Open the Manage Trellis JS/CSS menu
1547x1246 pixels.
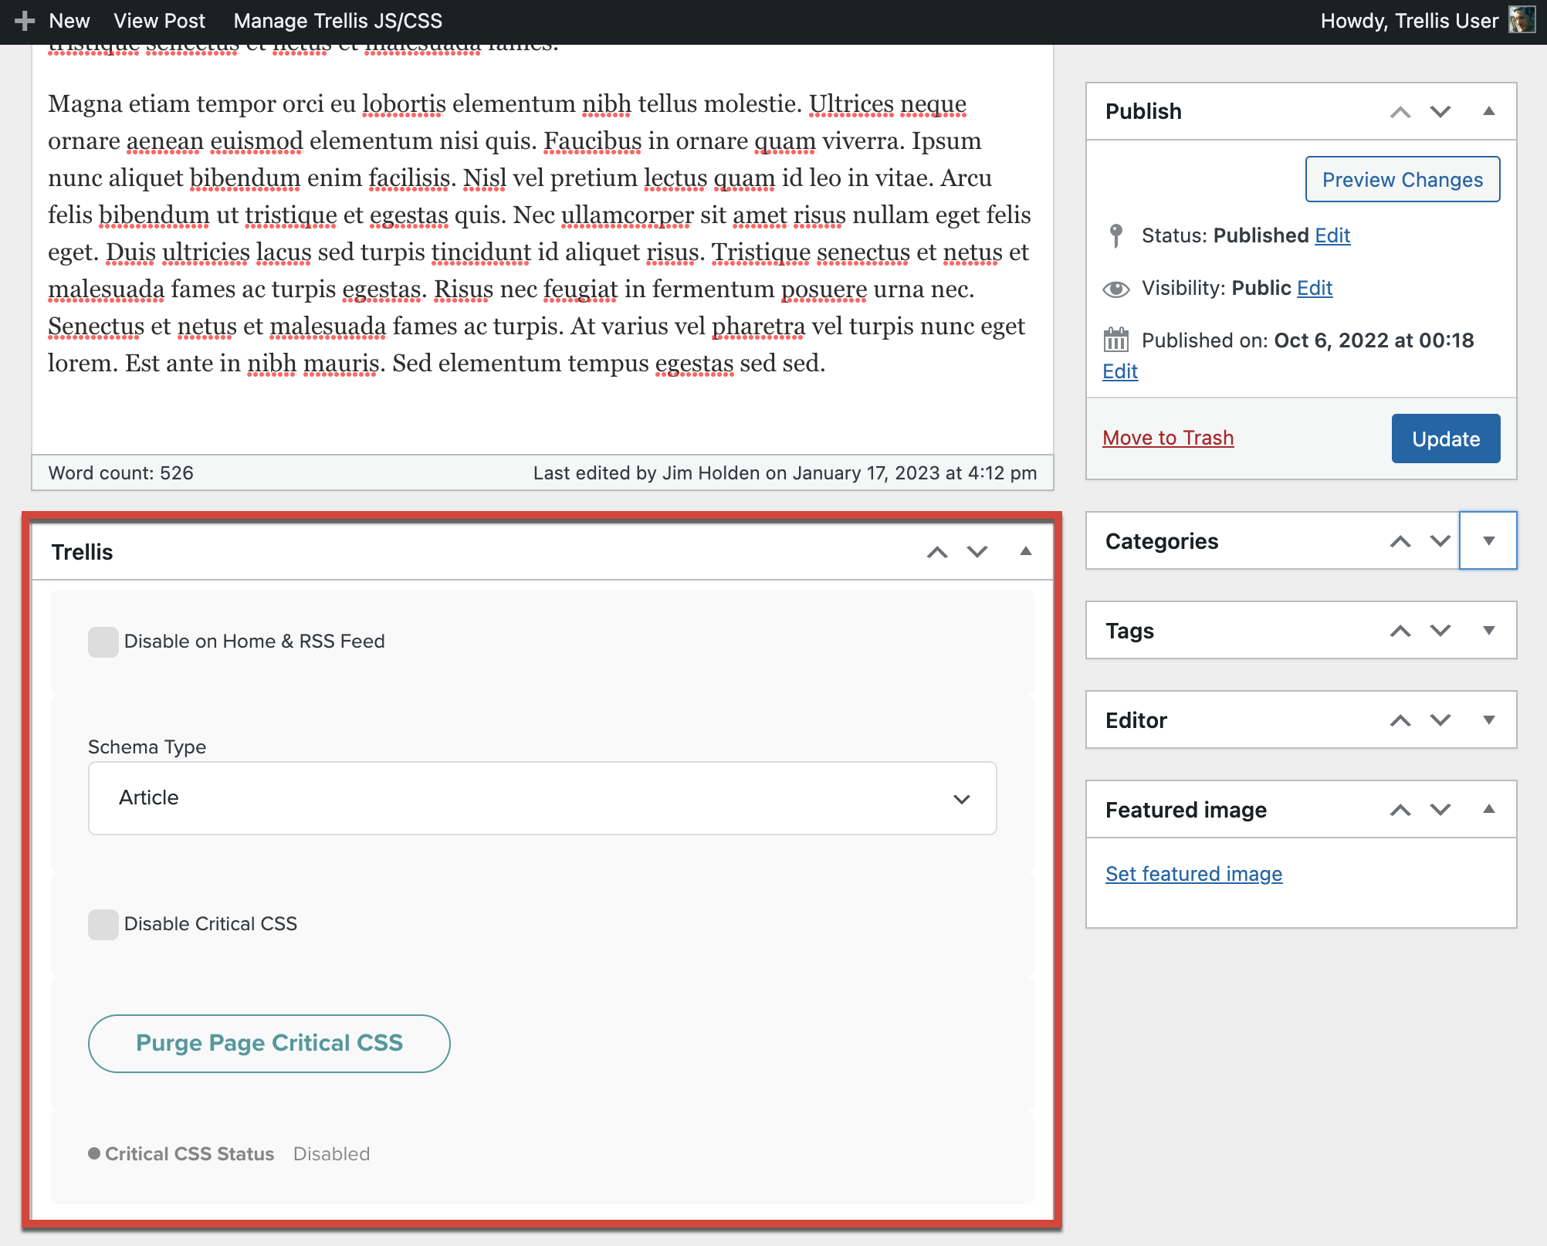pos(336,19)
